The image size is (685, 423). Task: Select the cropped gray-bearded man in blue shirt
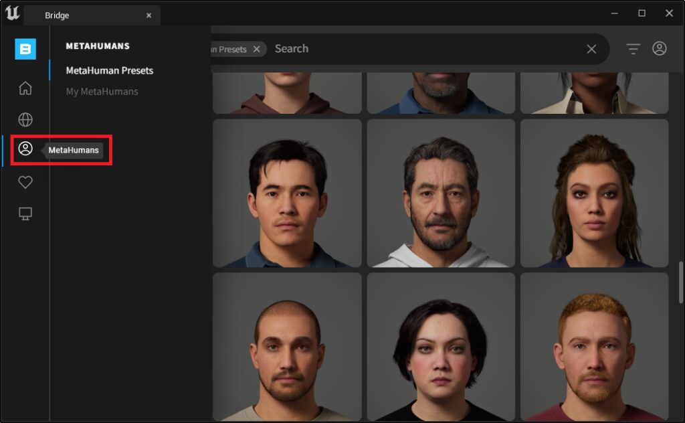pos(441,93)
